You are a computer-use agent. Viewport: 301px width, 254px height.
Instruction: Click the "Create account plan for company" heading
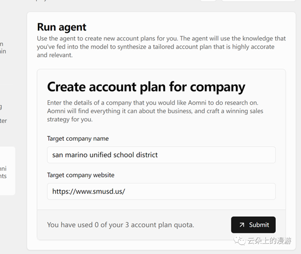(146, 87)
